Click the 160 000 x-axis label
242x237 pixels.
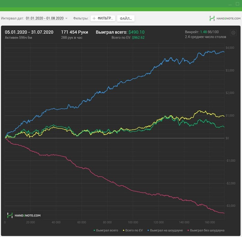click(210, 222)
